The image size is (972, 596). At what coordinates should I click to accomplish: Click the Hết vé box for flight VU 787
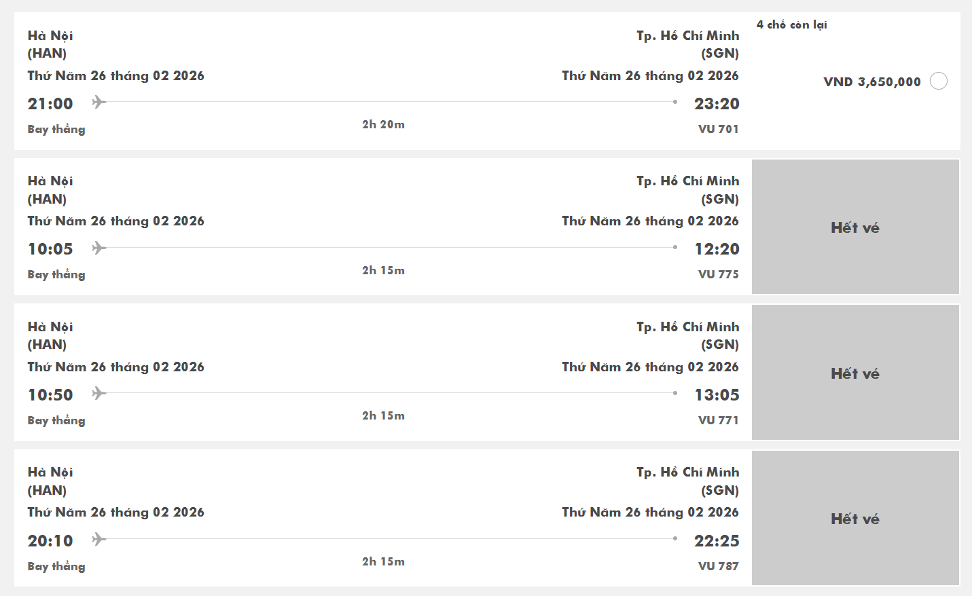(x=855, y=519)
